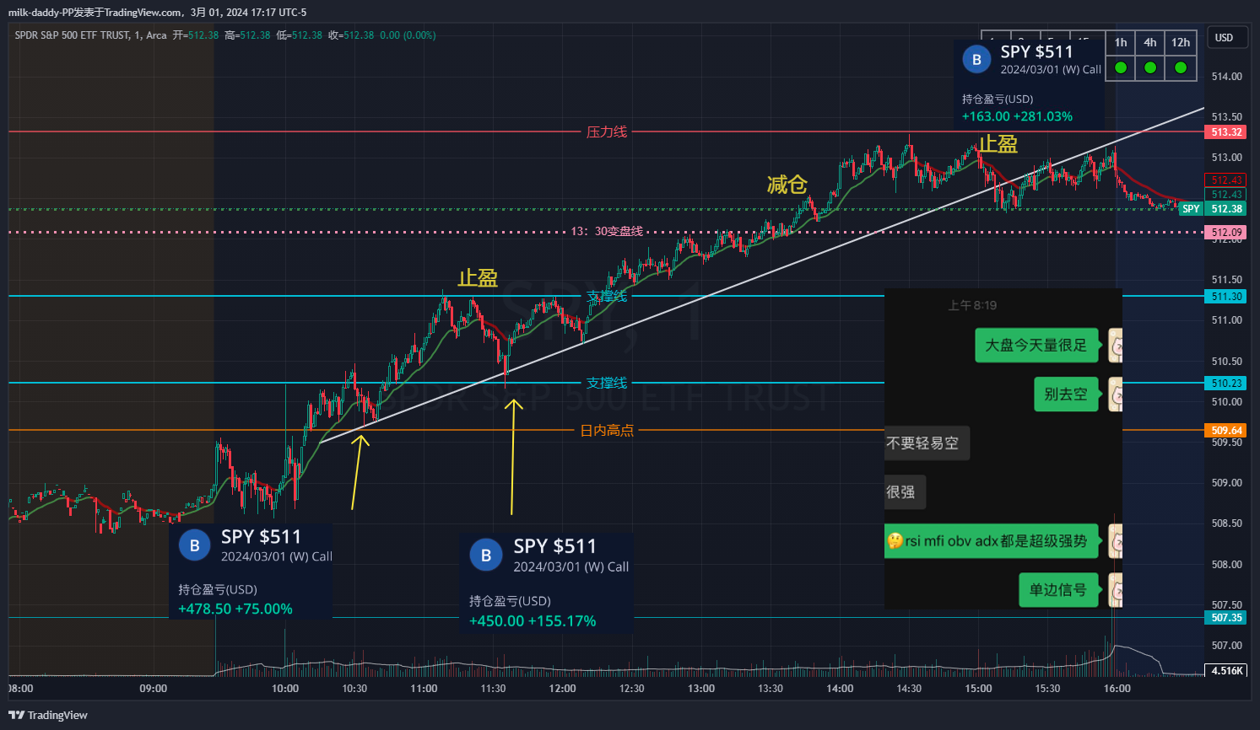Select the 1h timeframe cell

click(x=1121, y=42)
